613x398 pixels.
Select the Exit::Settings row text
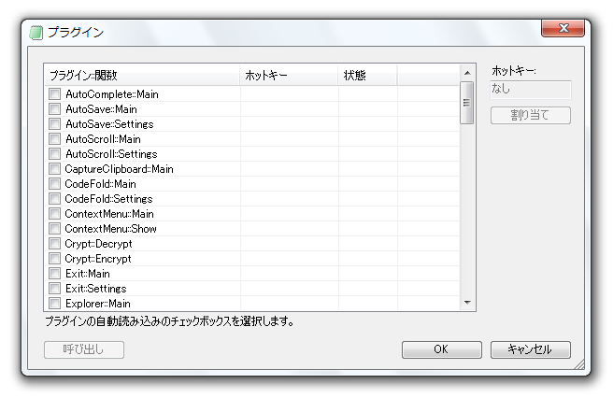tap(95, 289)
